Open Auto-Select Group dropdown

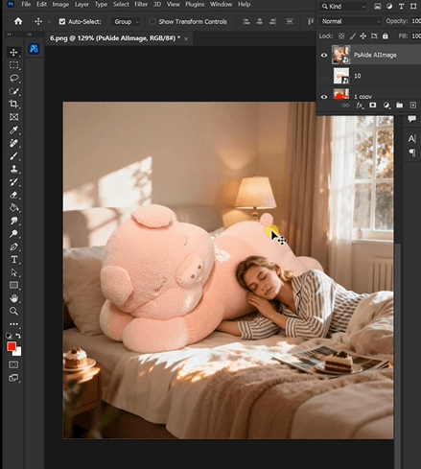[x=126, y=21]
